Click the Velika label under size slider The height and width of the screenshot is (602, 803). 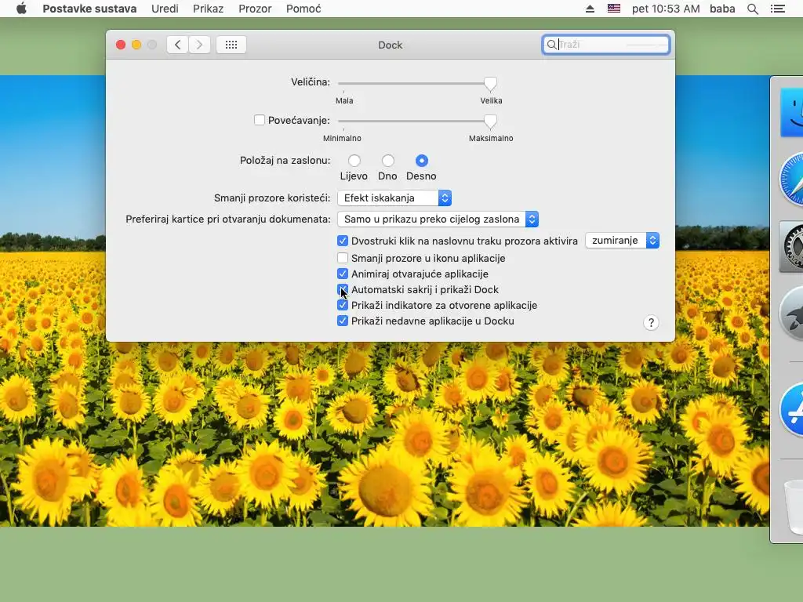tap(491, 101)
